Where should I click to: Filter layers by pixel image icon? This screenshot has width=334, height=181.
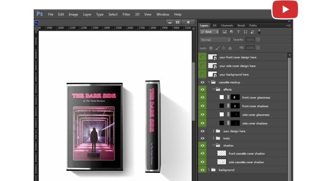(x=224, y=32)
